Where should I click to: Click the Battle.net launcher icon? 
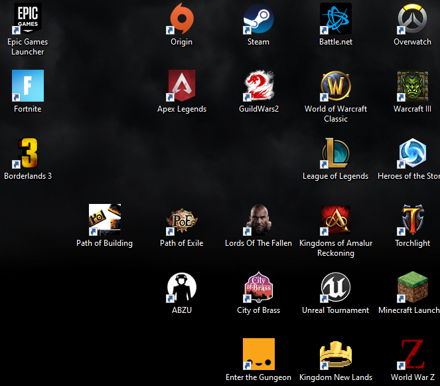click(x=336, y=19)
